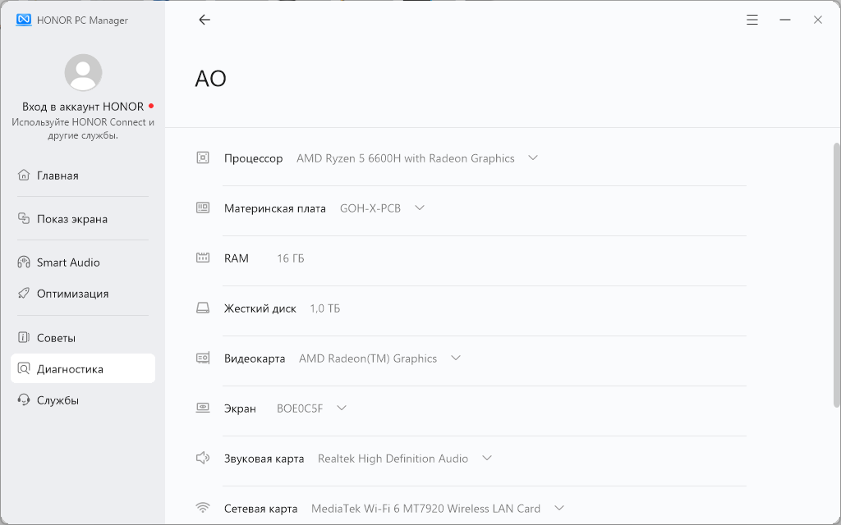Screen dimensions: 841x525
Task: Go to Smart Audio section
Action: 68,262
